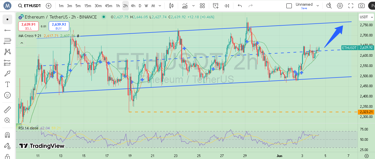Open the USDT currency dropdown
The width and height of the screenshot is (375, 159).
click(366, 17)
